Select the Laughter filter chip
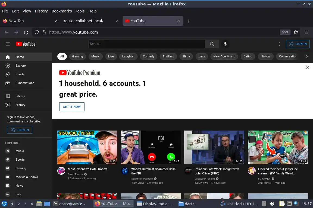Viewport: 313px width, 208px height. click(128, 57)
